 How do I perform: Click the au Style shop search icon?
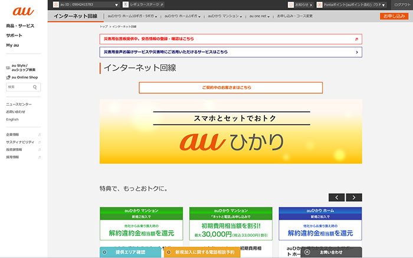[x=8, y=68]
